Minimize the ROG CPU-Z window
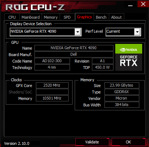The width and height of the screenshot is (149, 147). (130, 6)
